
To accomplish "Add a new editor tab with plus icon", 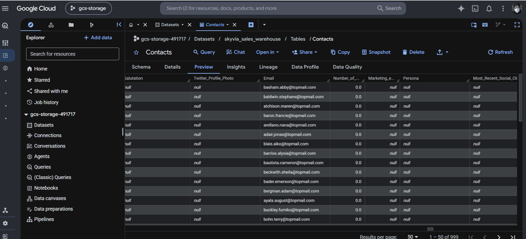I will (x=251, y=25).
